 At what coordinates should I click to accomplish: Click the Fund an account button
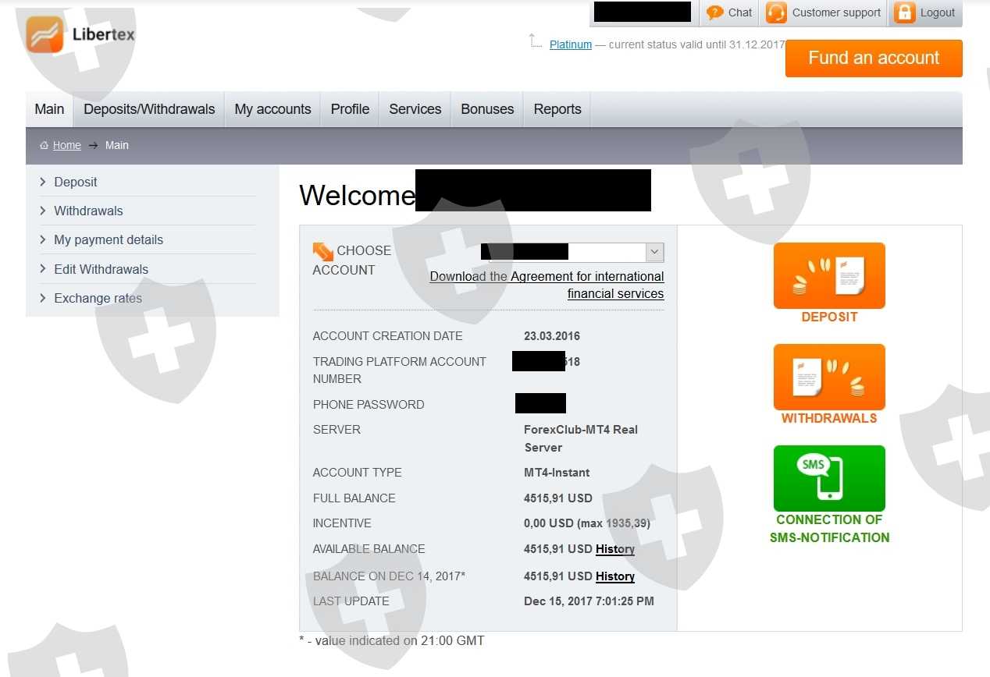(x=874, y=58)
